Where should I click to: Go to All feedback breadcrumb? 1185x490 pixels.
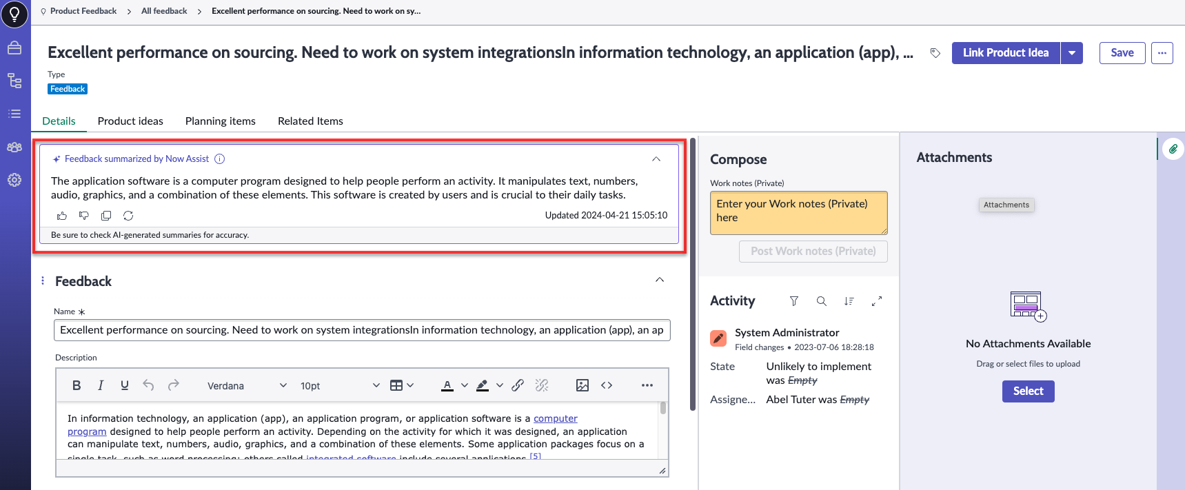tap(164, 11)
